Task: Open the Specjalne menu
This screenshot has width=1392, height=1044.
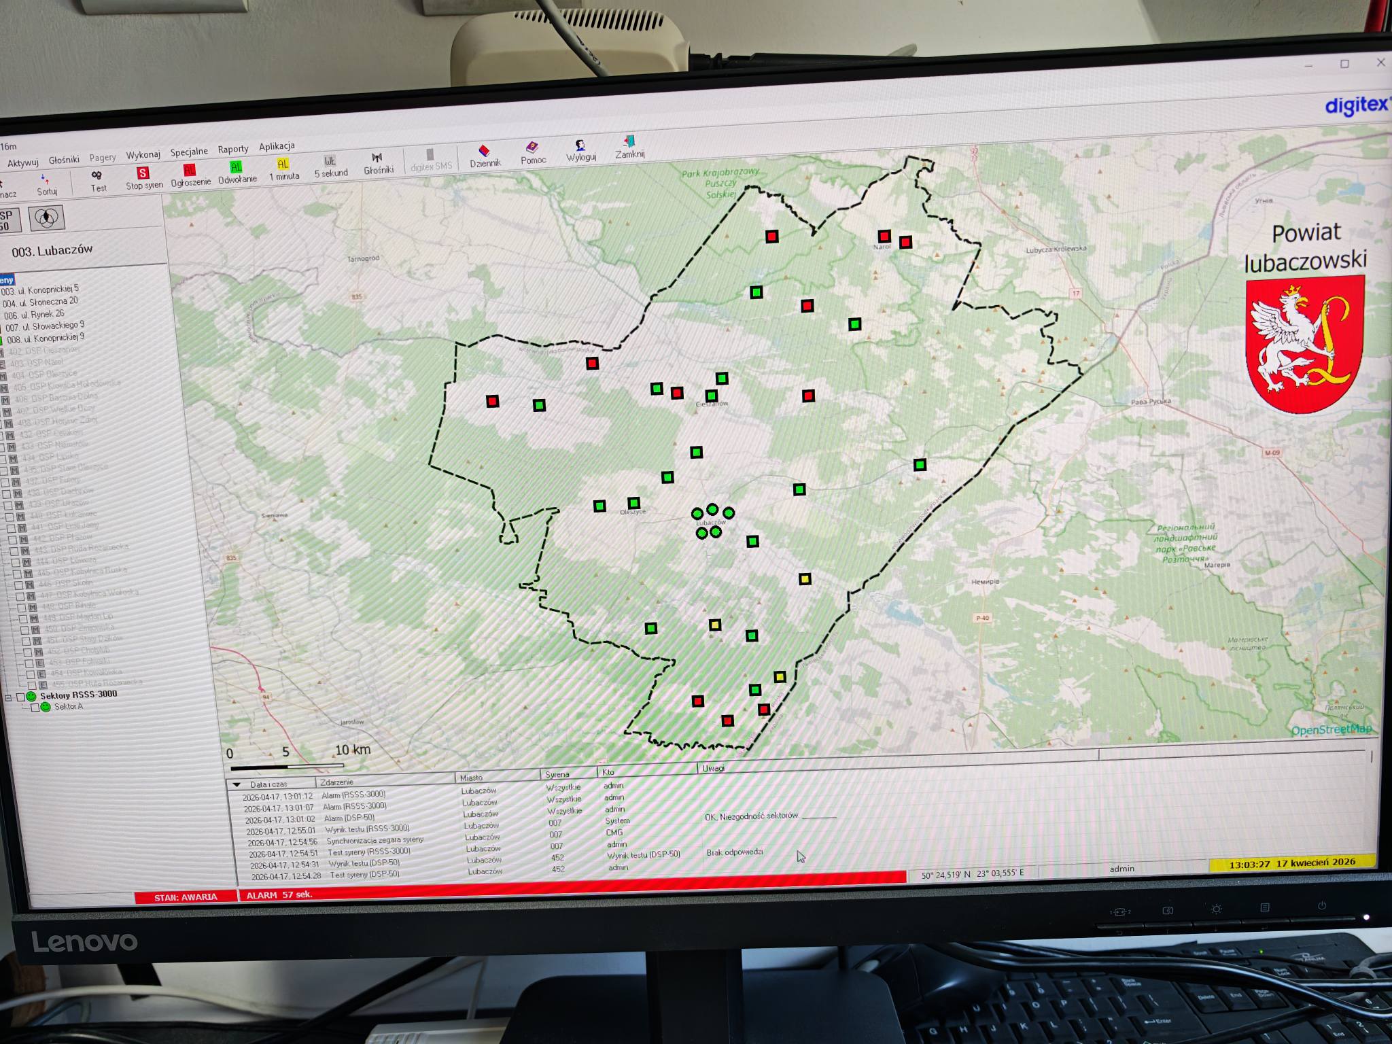Action: [x=188, y=152]
